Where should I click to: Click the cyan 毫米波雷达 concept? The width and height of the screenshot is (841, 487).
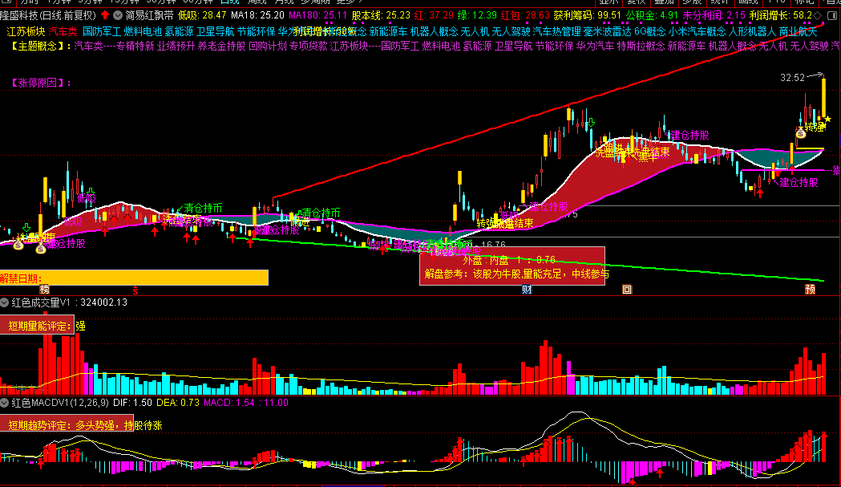(608, 31)
